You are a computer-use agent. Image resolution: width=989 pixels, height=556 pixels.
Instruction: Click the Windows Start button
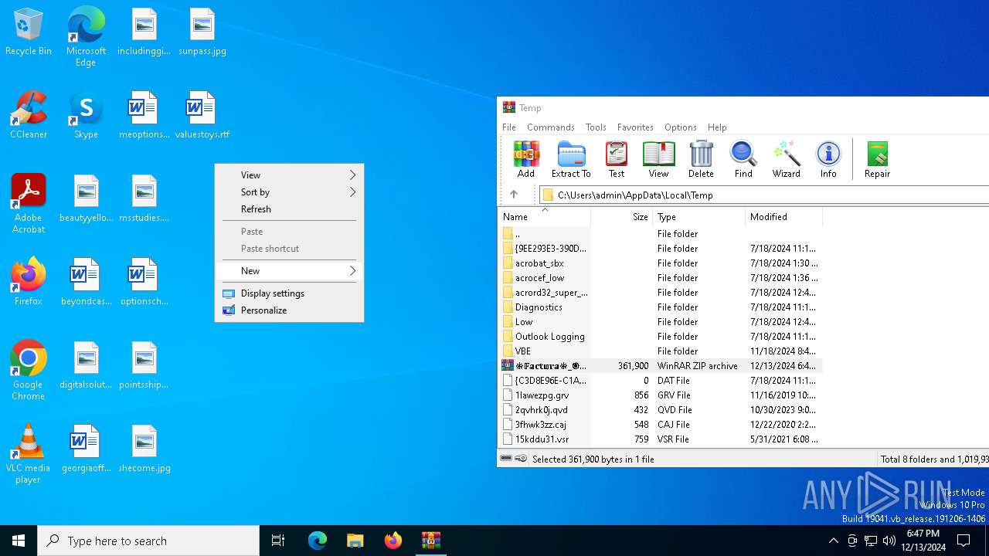pyautogui.click(x=19, y=541)
